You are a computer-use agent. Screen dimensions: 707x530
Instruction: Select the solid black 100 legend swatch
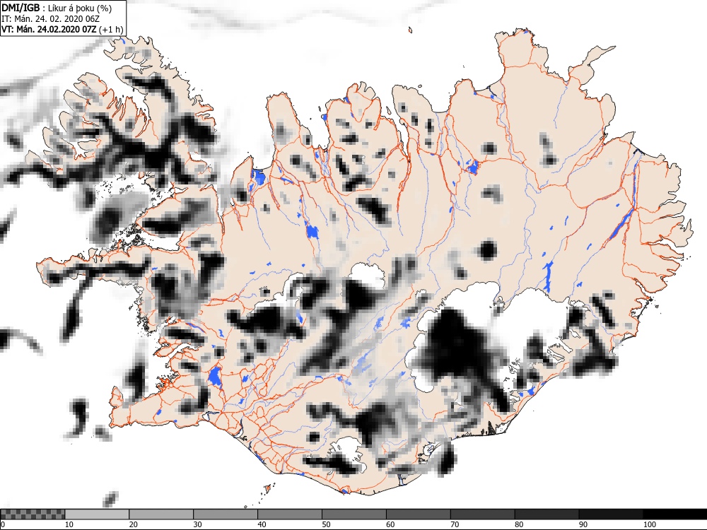tap(675, 514)
